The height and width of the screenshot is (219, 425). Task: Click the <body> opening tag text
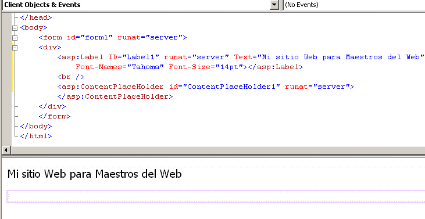click(x=34, y=28)
